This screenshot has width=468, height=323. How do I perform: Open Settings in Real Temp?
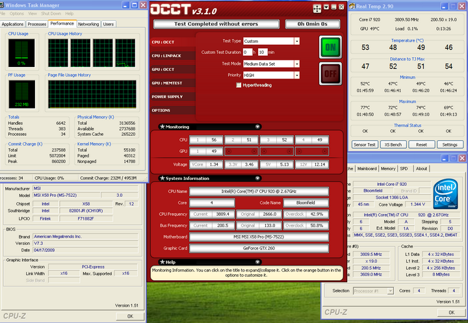[450, 145]
